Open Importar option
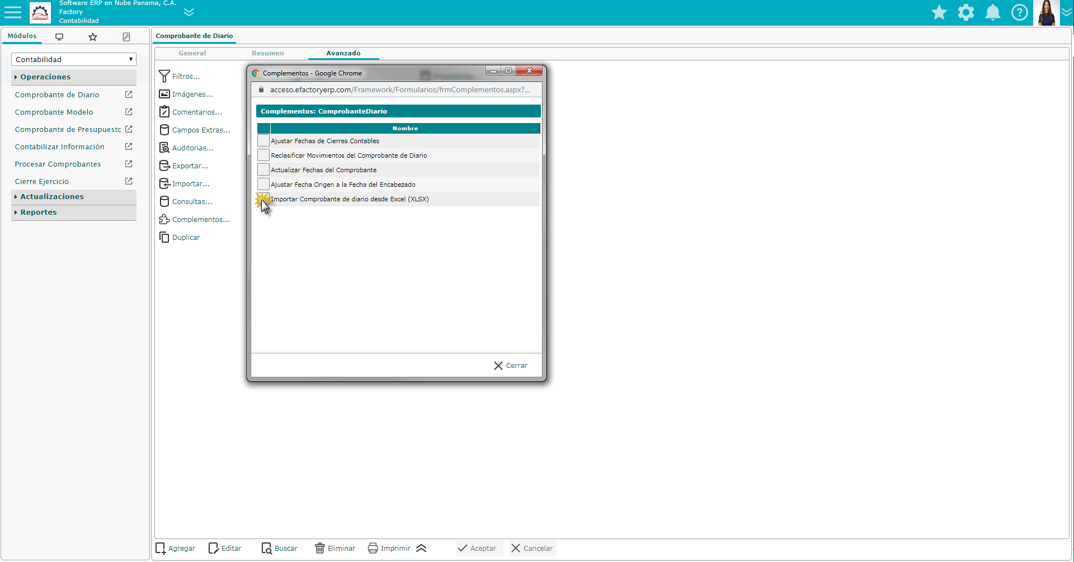Viewport: 1074px width, 562px height. click(x=184, y=184)
